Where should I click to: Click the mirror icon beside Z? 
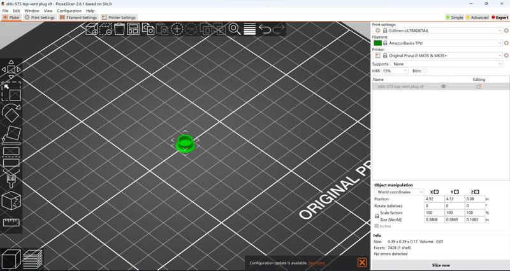tap(476, 192)
